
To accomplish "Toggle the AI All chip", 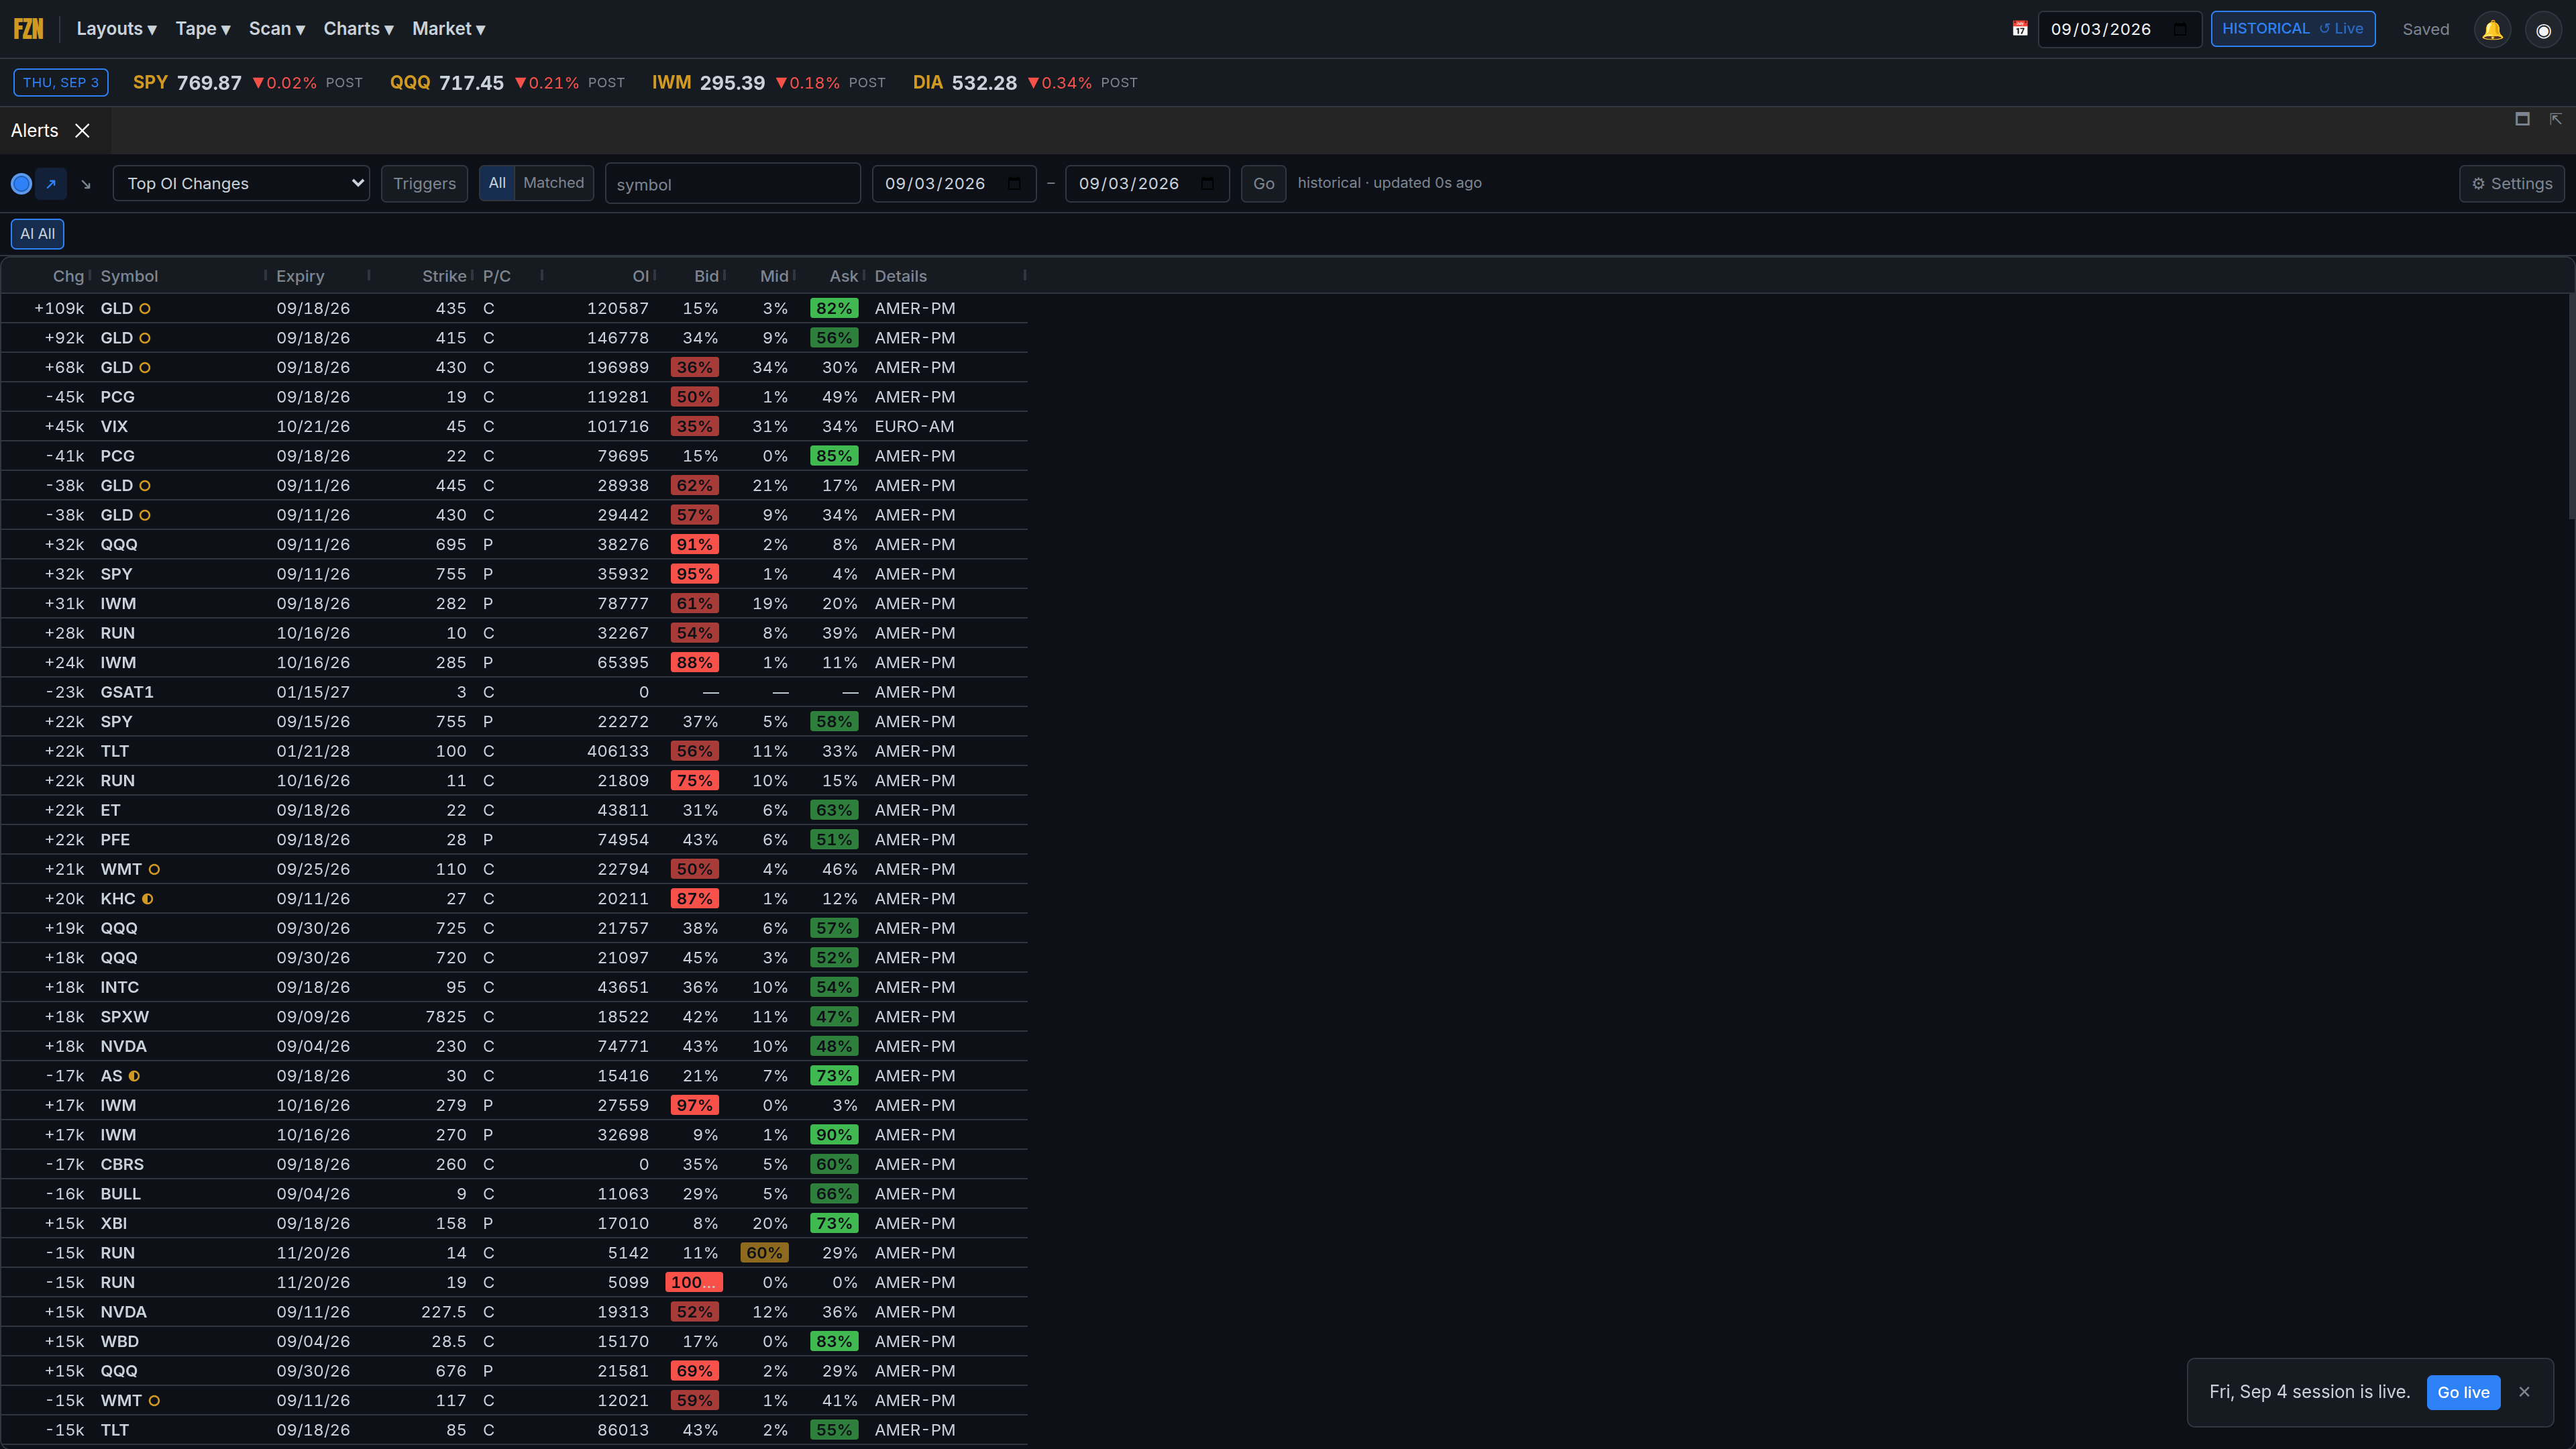I will [x=38, y=234].
